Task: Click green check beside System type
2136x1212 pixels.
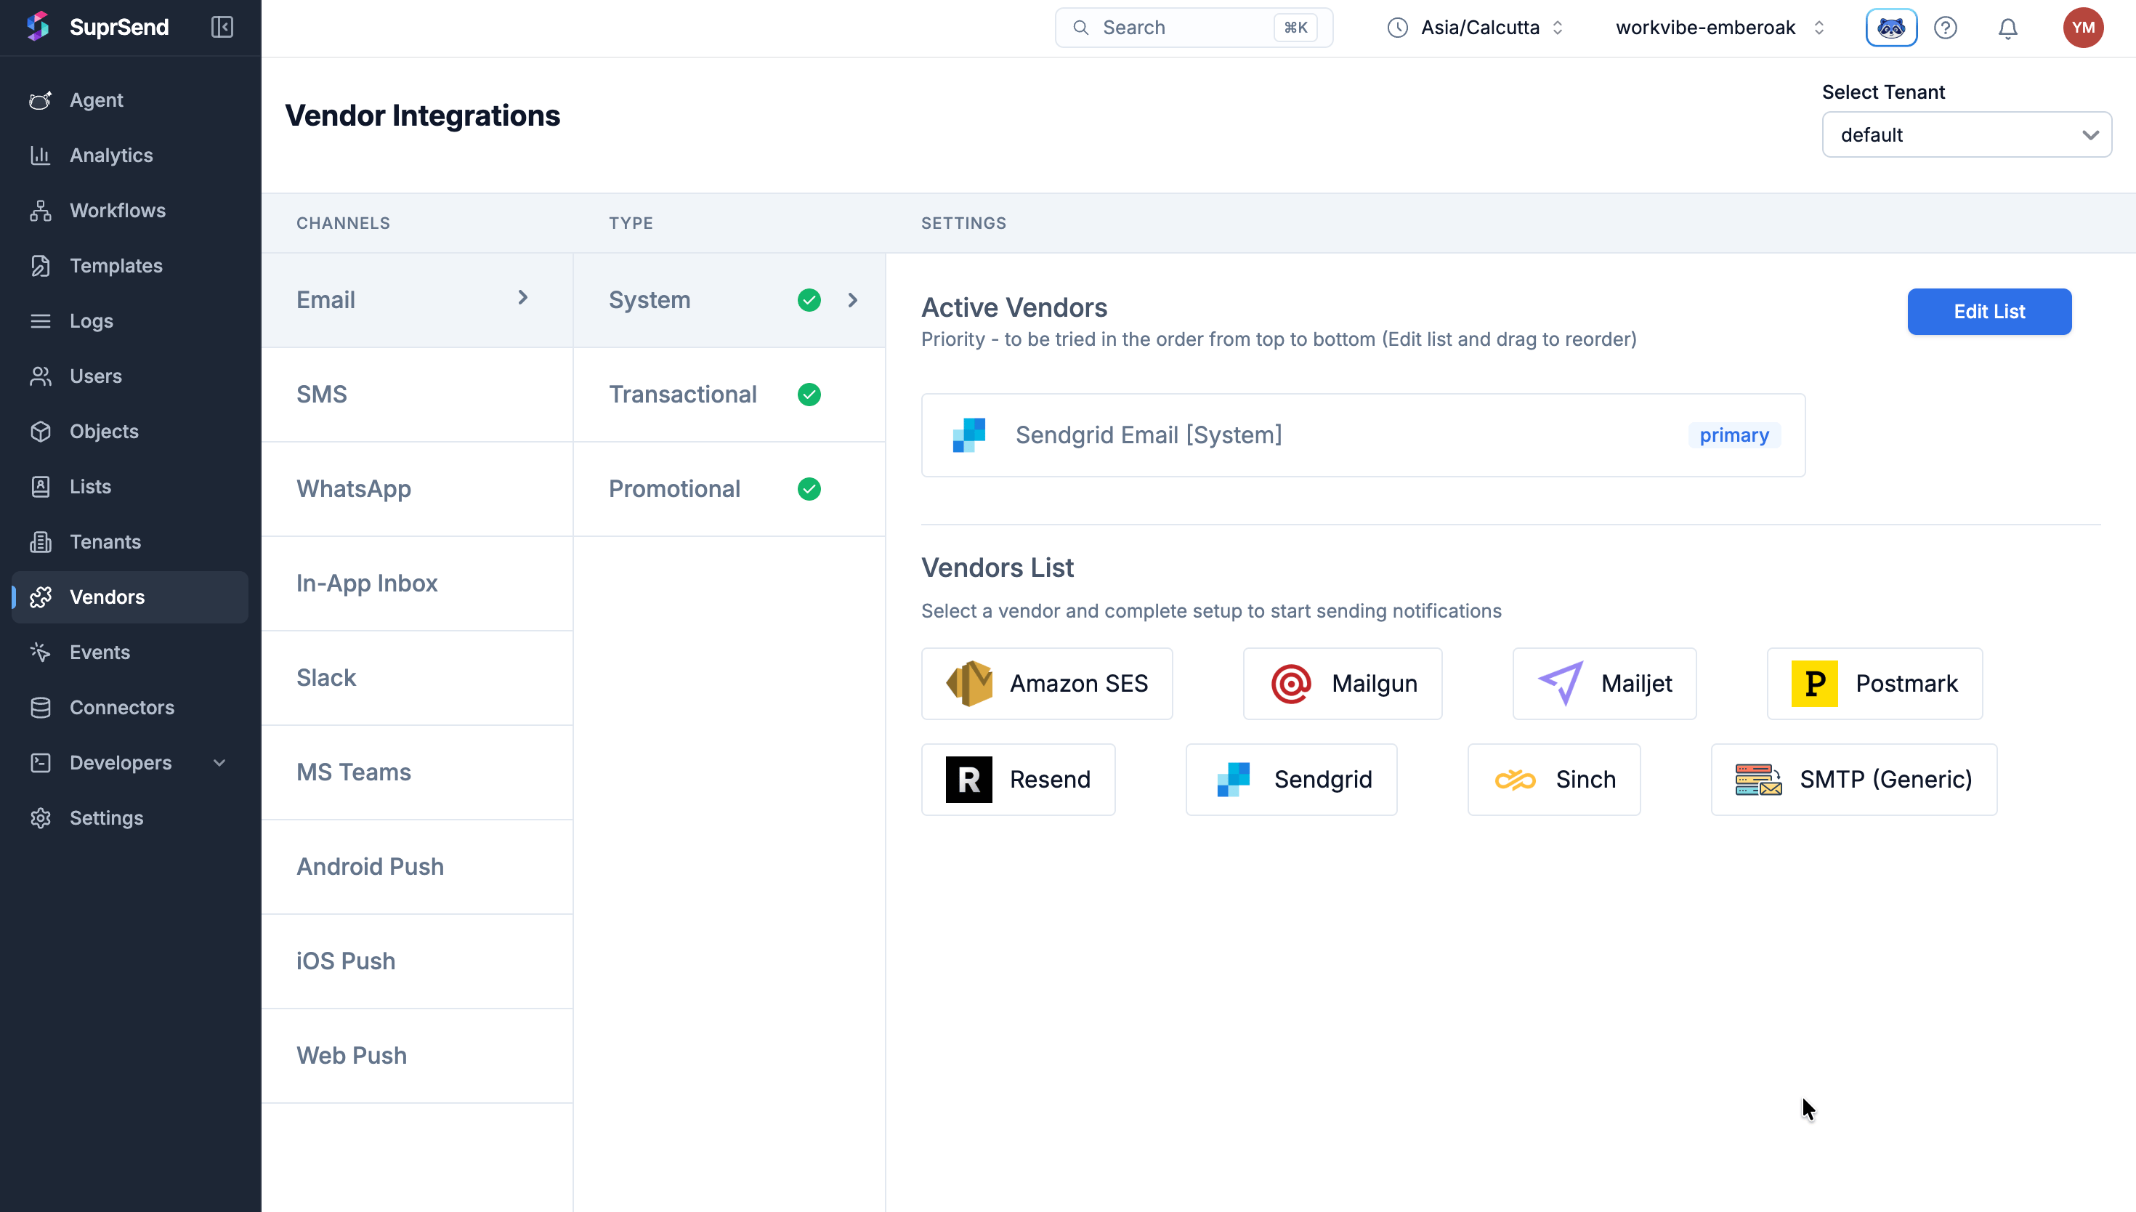Action: 809,299
